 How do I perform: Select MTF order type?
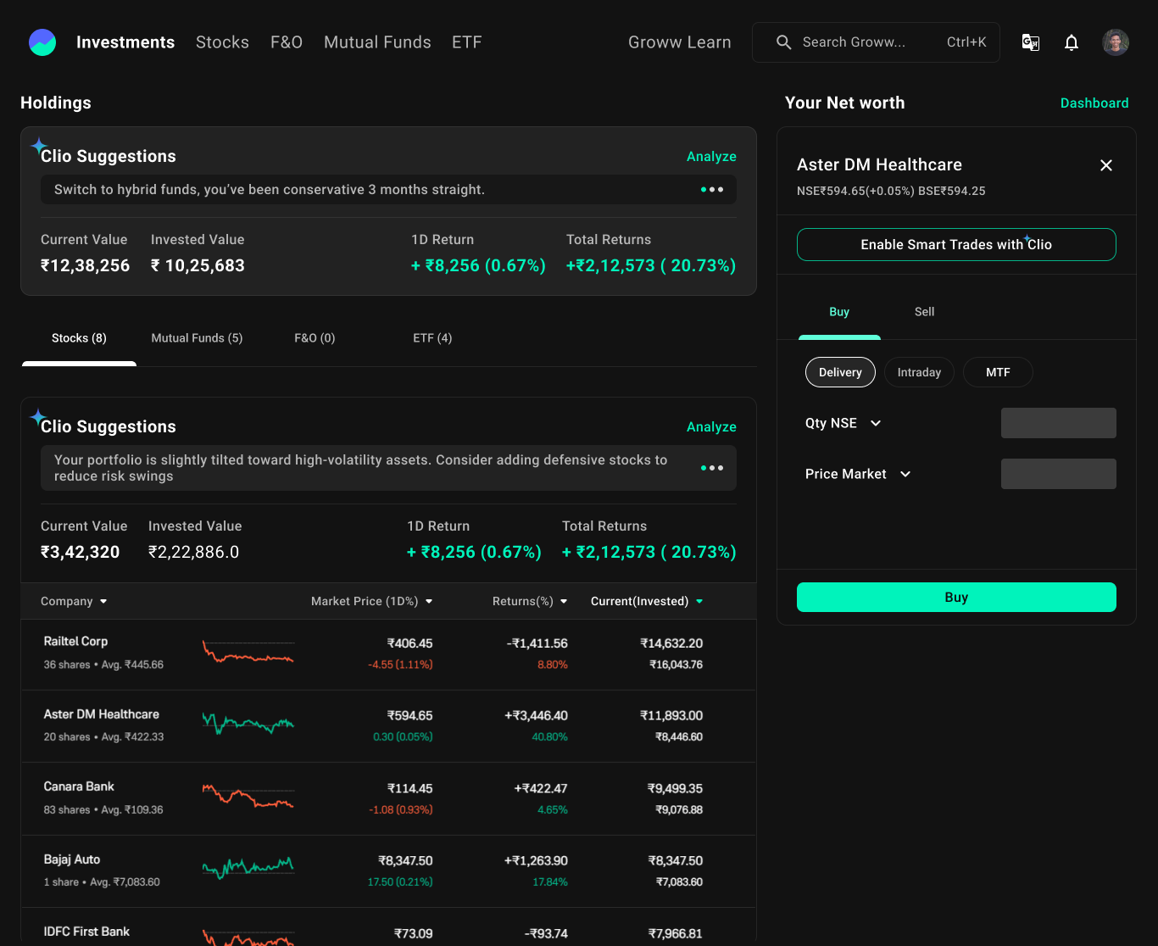coord(998,372)
